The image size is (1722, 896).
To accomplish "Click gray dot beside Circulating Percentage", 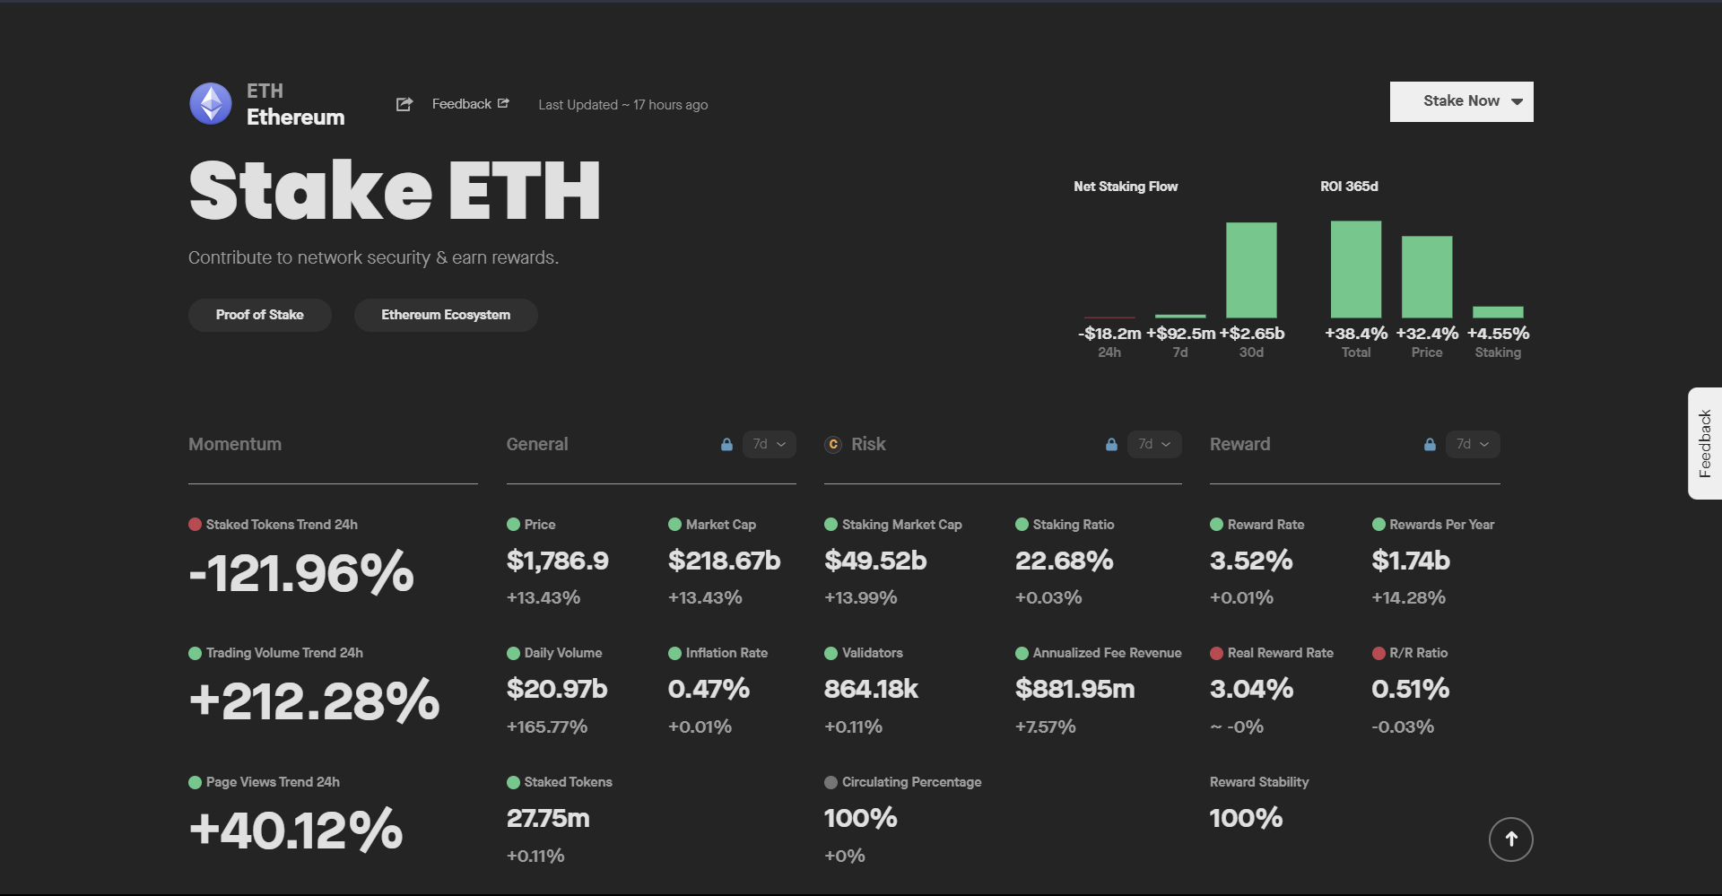I will point(831,782).
